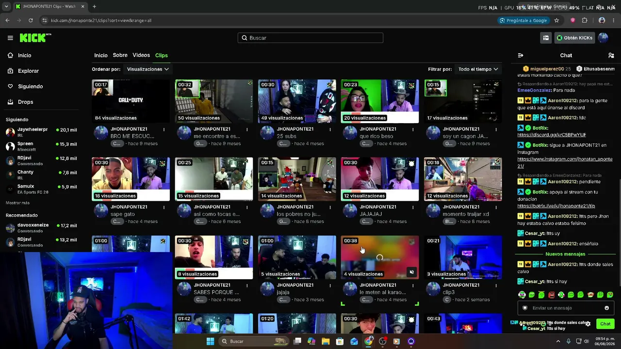The width and height of the screenshot is (621, 349).
Task: Open the Chanty channel in the sidebar
Action: 41,174
